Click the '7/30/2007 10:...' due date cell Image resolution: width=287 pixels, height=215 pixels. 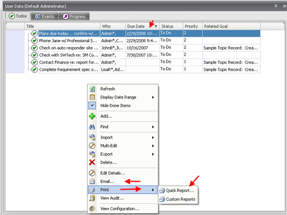pos(142,55)
